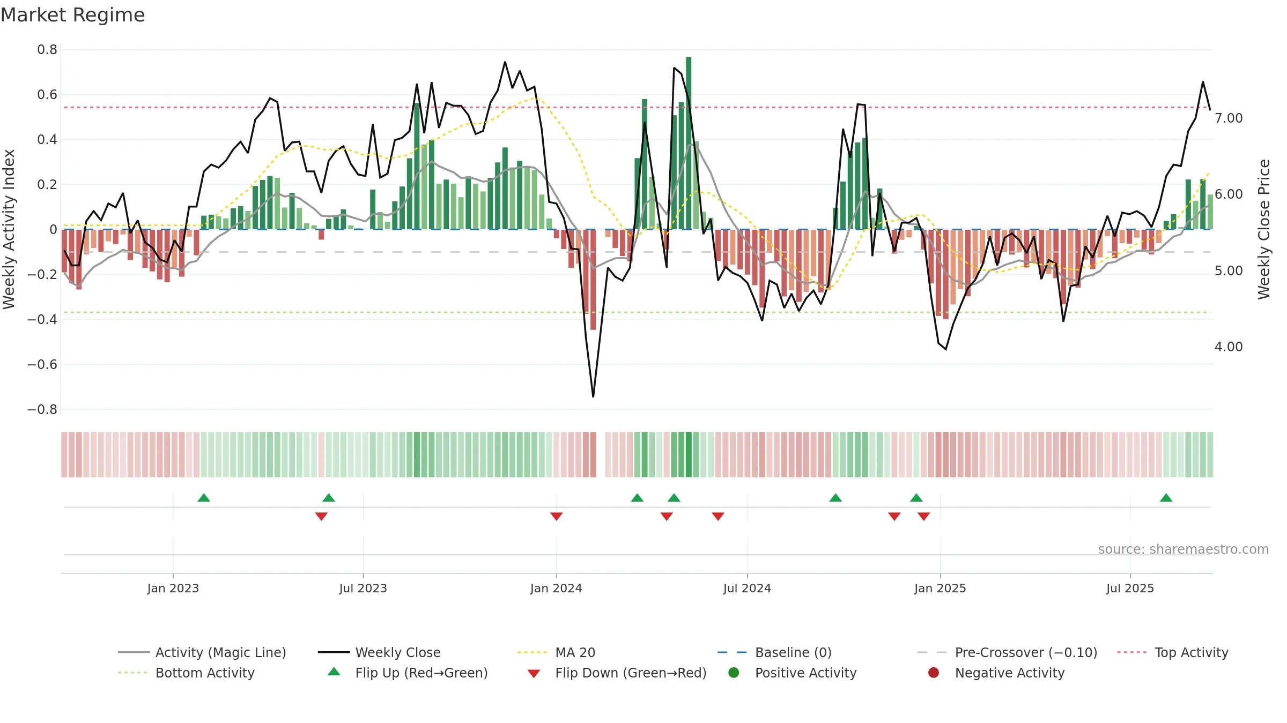Click the 0.8 activity axis tick label
The image size is (1287, 723).
point(47,50)
